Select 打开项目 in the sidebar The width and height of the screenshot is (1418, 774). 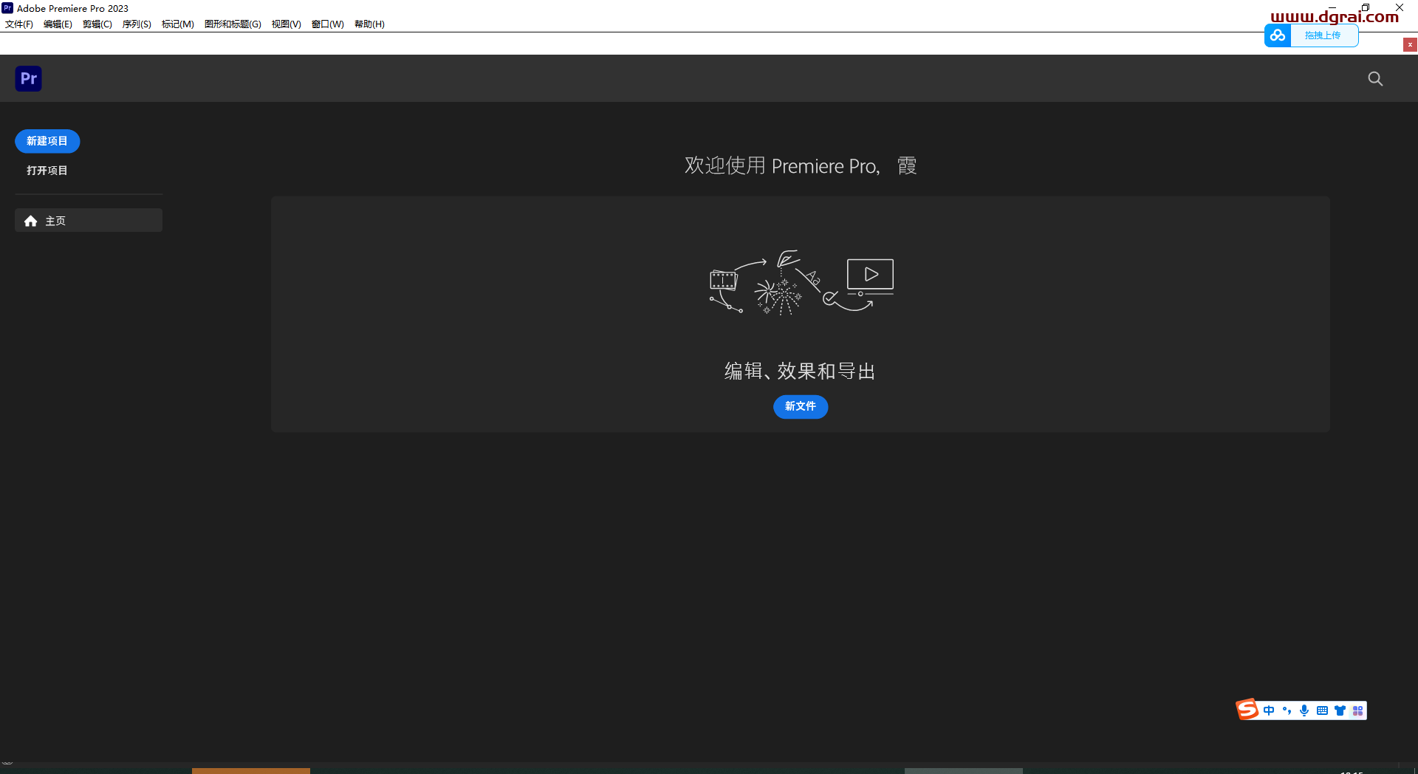(x=47, y=170)
